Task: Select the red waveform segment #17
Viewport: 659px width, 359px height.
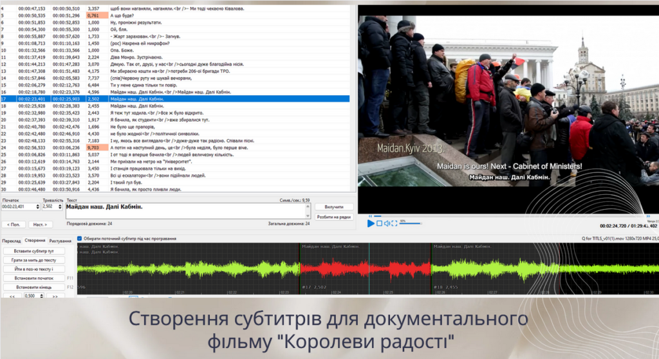Action: pyautogui.click(x=366, y=268)
